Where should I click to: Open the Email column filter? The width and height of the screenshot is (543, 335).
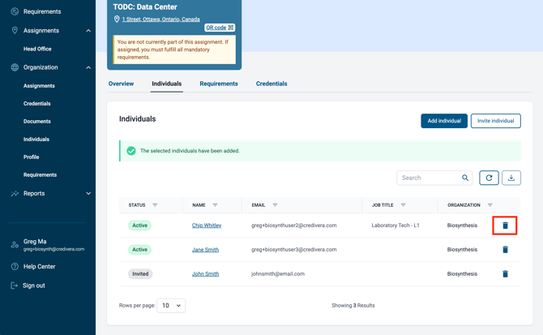(x=275, y=205)
